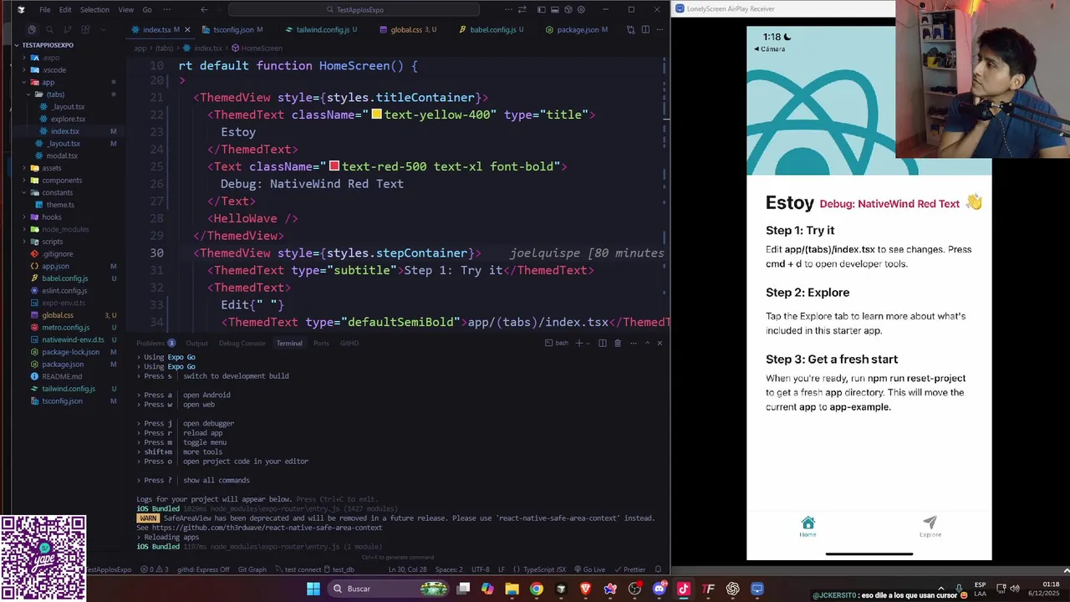This screenshot has width=1070, height=602.
Task: Add new terminal with plus icon
Action: coord(578,343)
